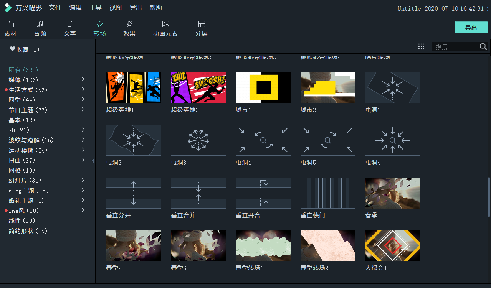Open the 文件 menu
The width and height of the screenshot is (491, 288).
pyautogui.click(x=55, y=8)
